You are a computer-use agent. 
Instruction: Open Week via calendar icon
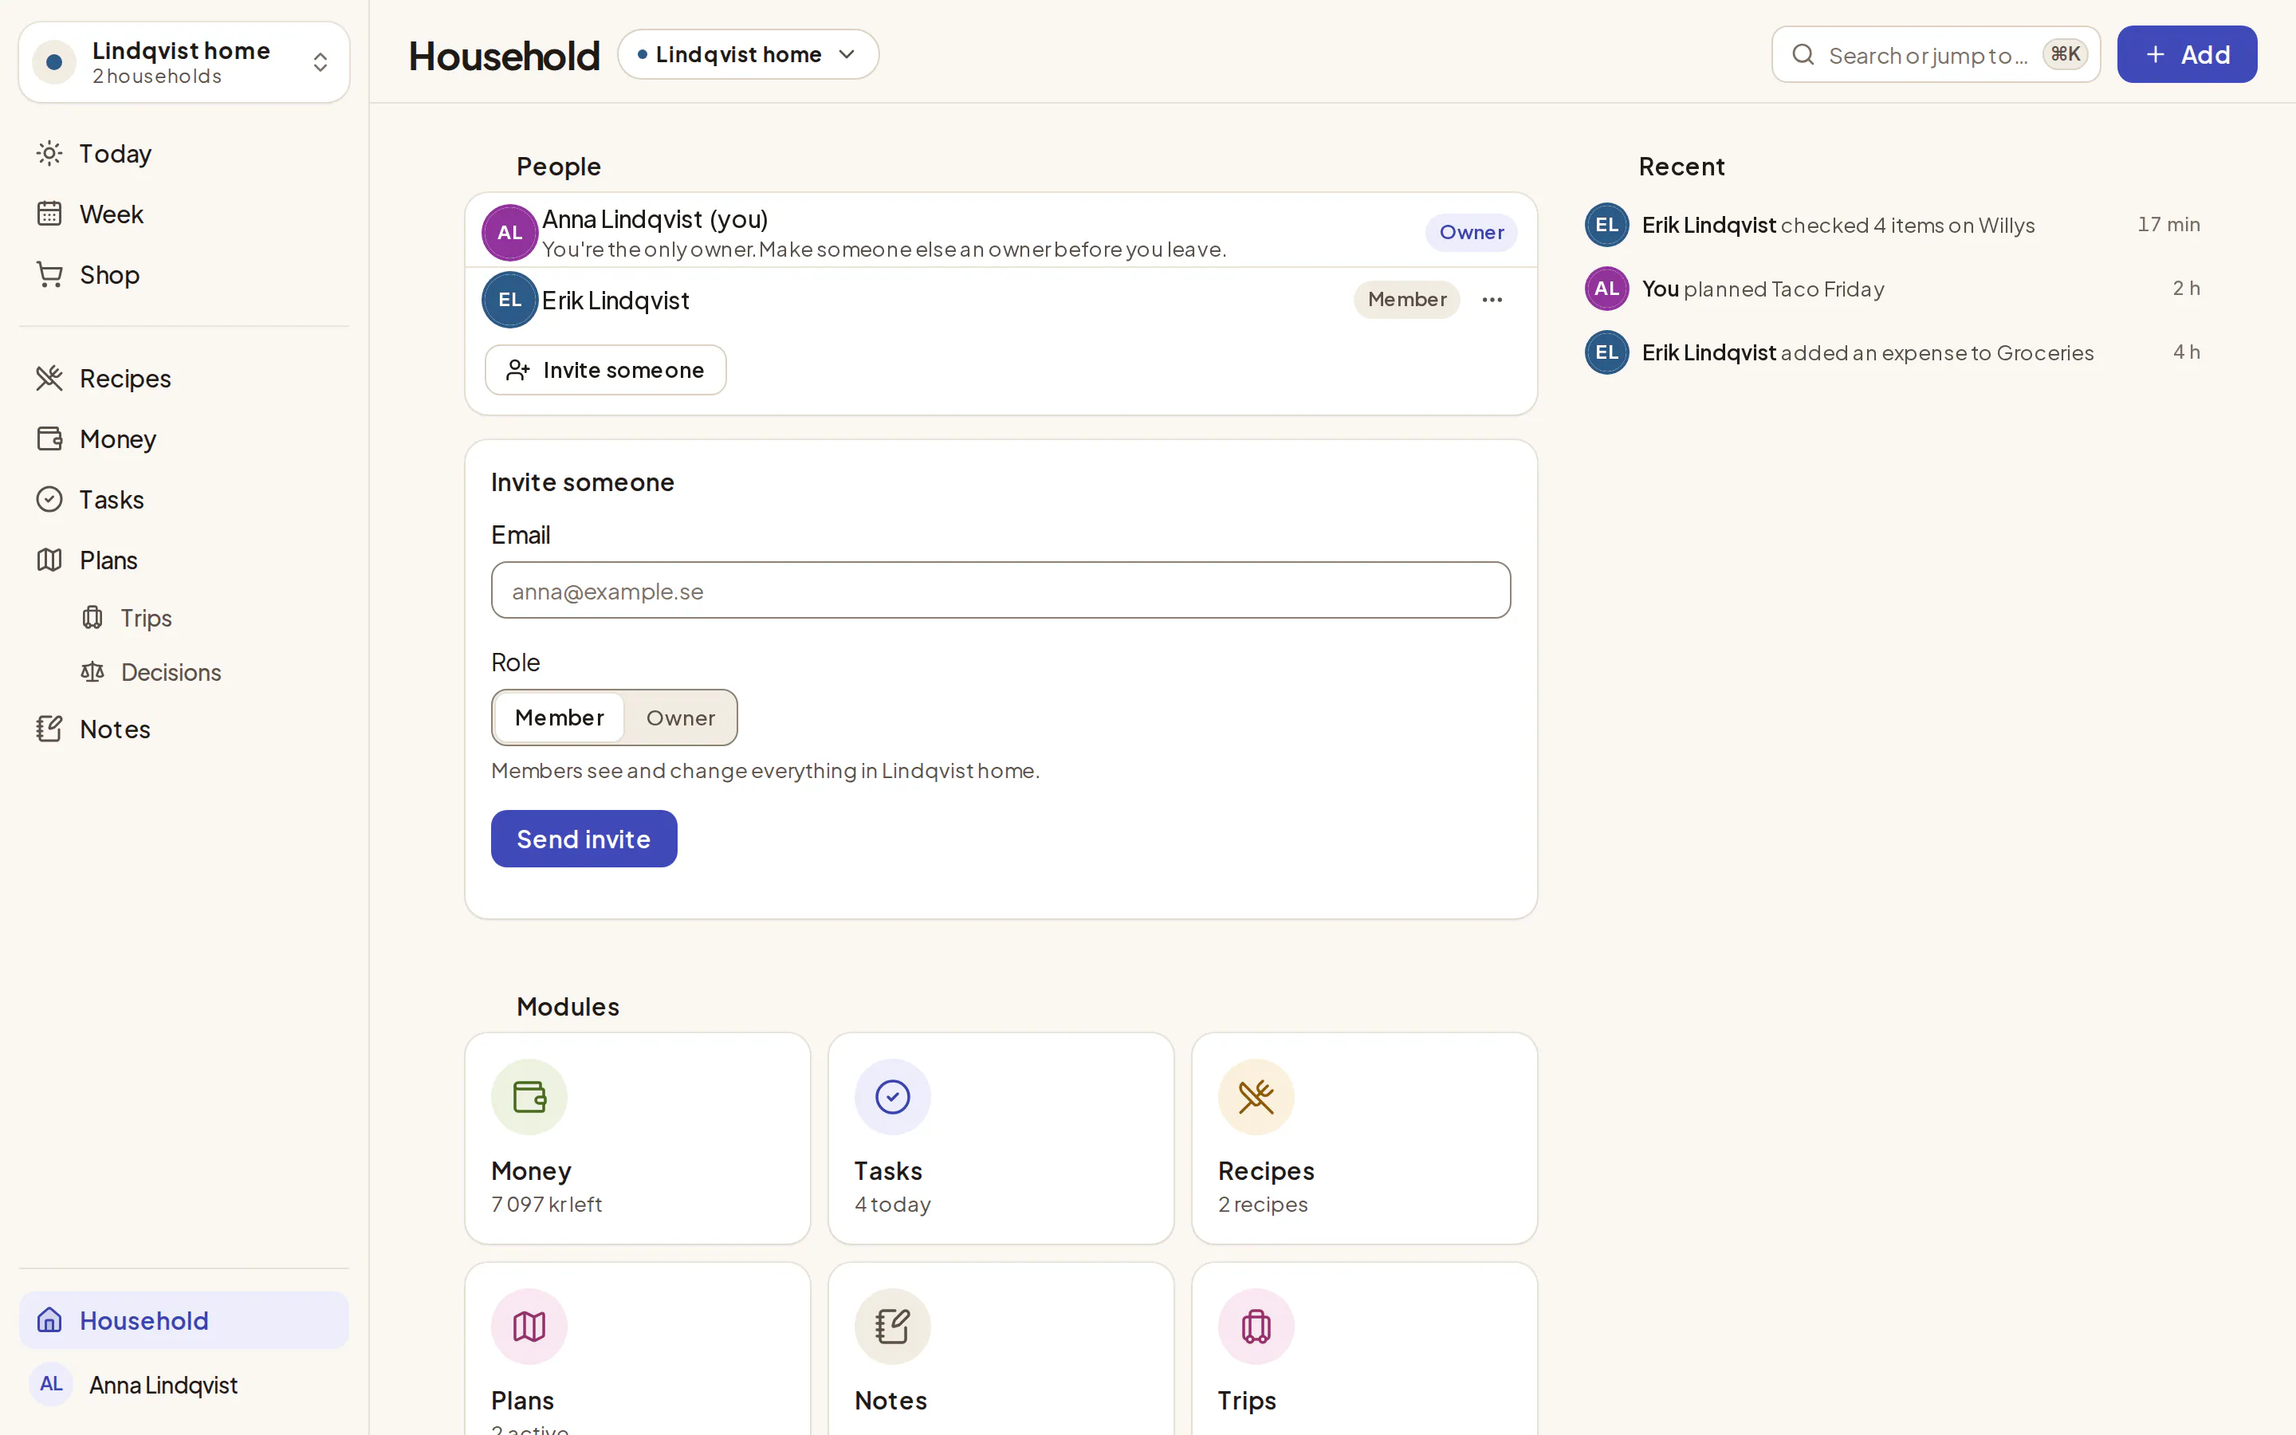click(49, 214)
